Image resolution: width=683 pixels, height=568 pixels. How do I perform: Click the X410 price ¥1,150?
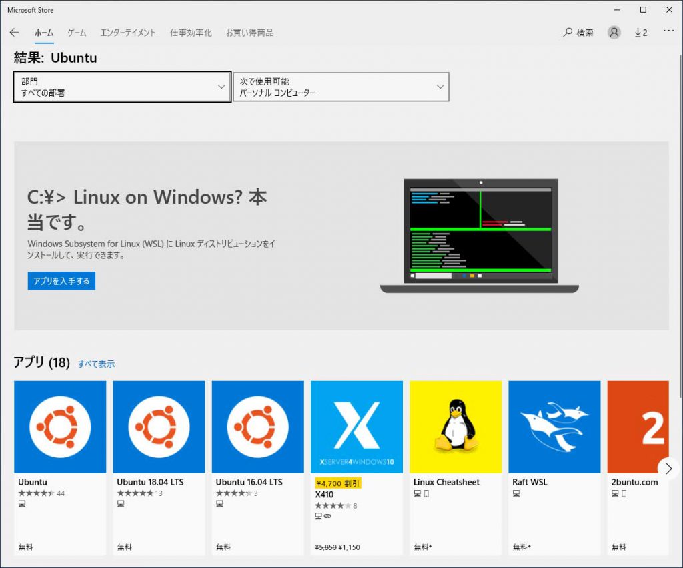[x=350, y=547]
